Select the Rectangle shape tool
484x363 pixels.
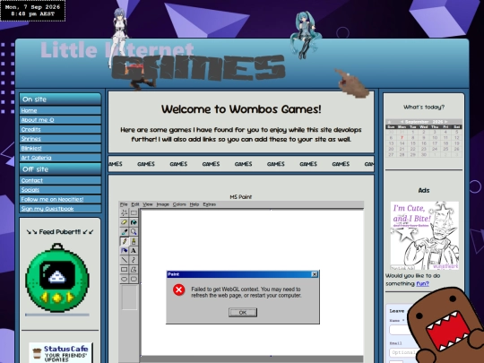pyautogui.click(x=124, y=270)
